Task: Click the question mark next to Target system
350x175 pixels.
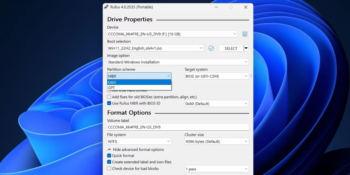Action: (251, 76)
